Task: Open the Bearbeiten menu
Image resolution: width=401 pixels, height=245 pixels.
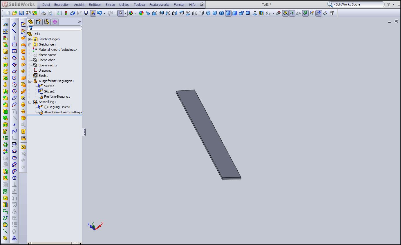Action: (x=62, y=5)
